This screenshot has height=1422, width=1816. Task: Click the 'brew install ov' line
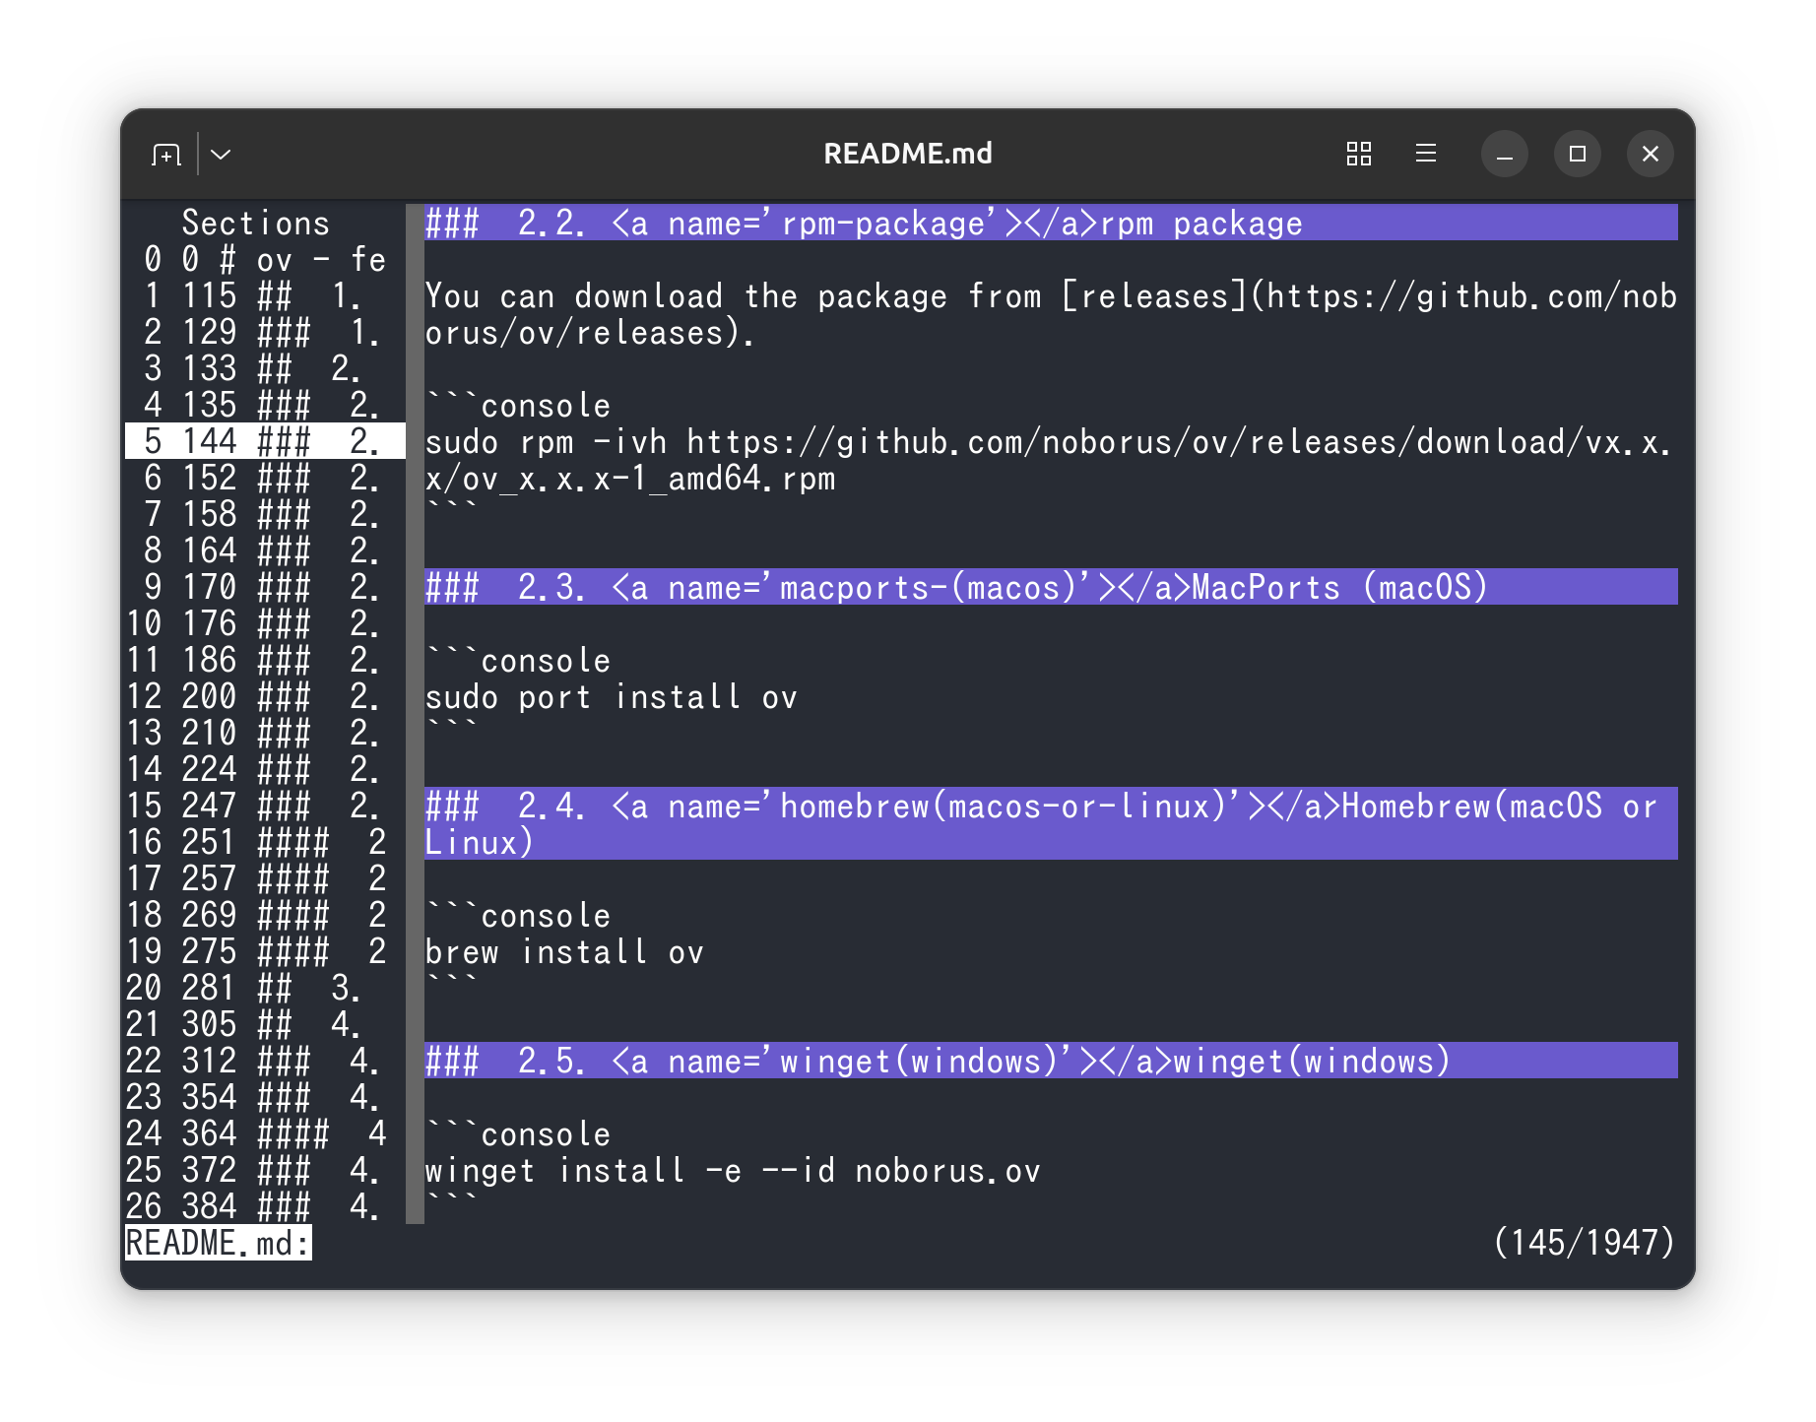tap(564, 951)
